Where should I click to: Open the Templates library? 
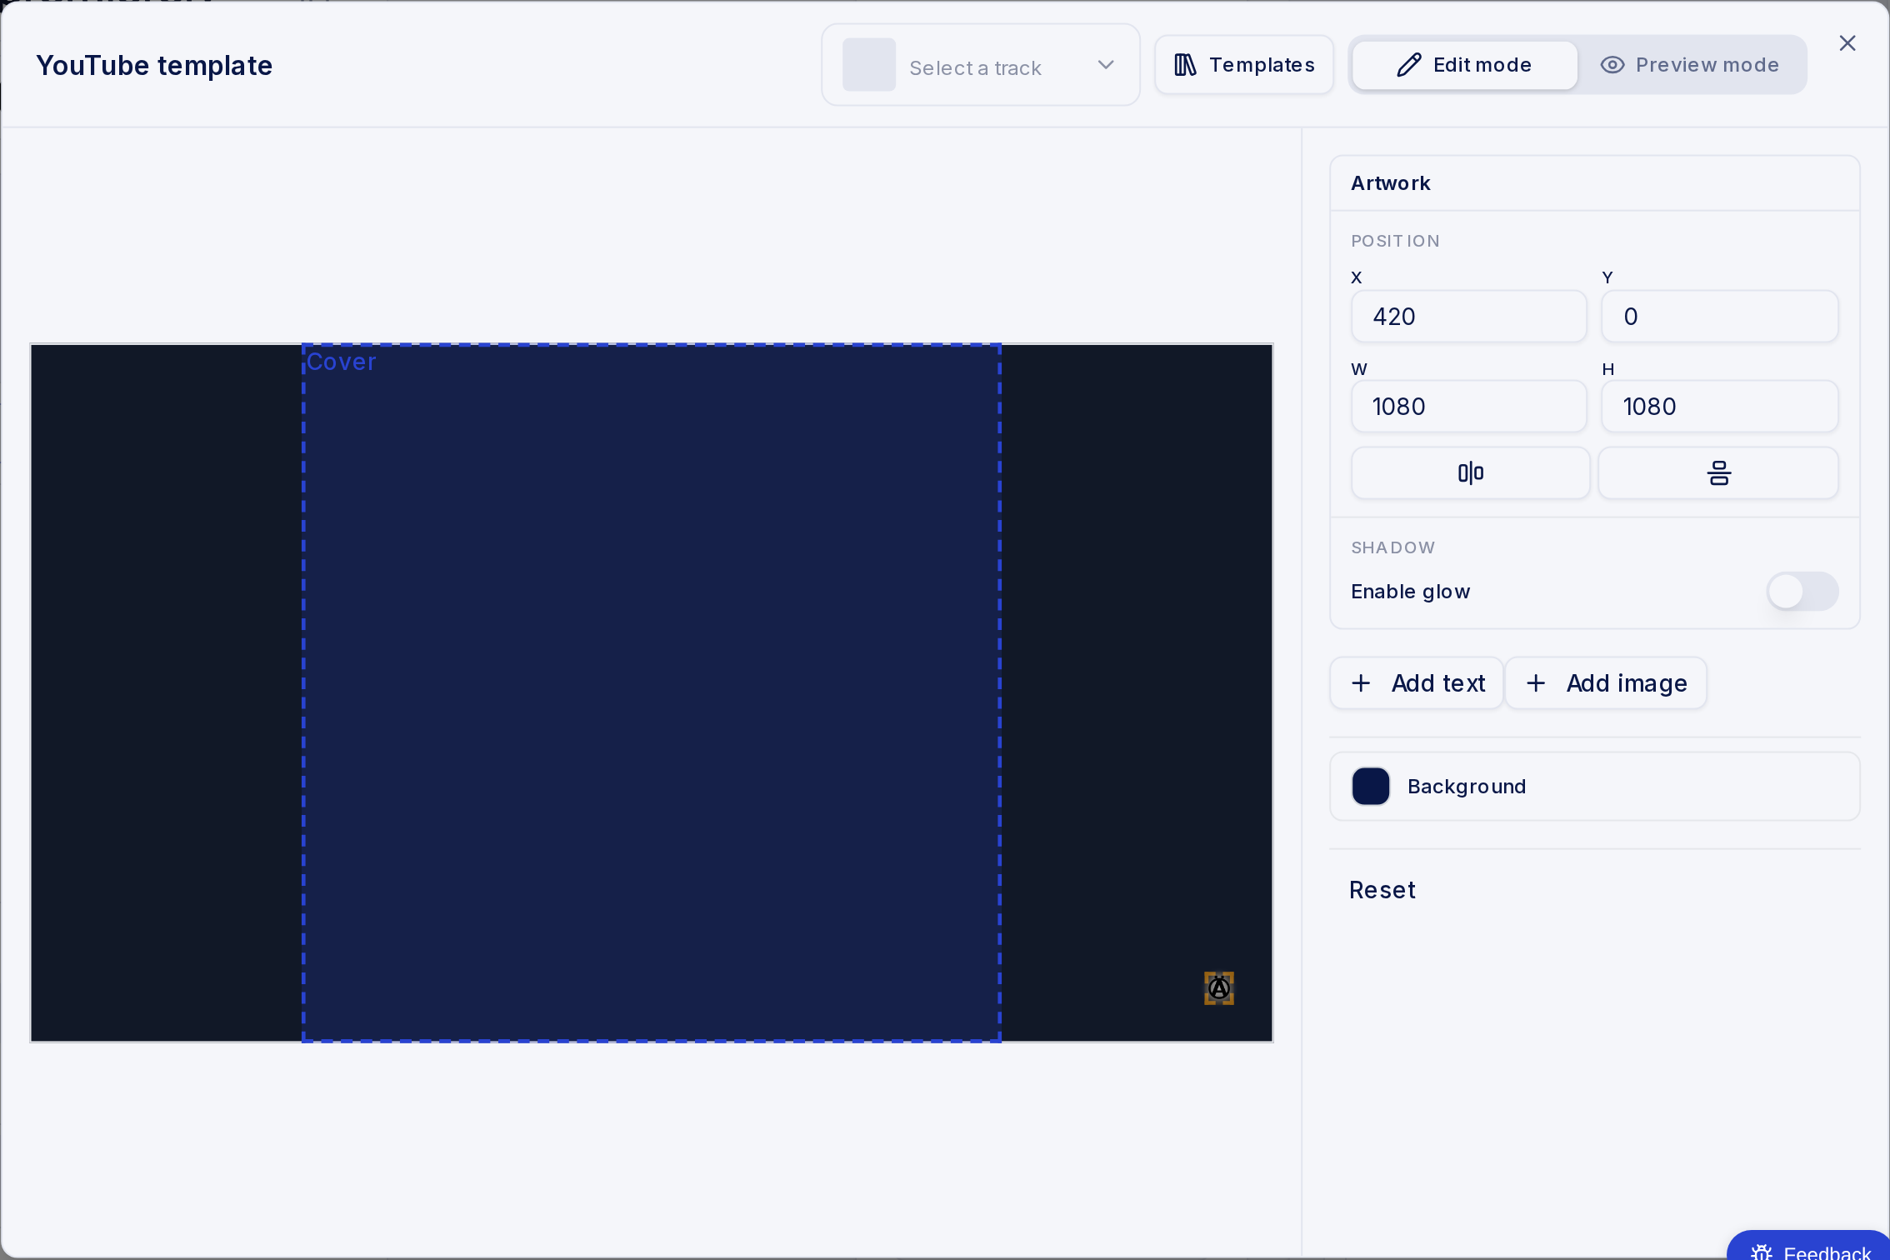pyautogui.click(x=1244, y=65)
